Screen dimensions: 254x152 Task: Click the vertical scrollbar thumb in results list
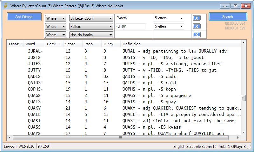243,98
